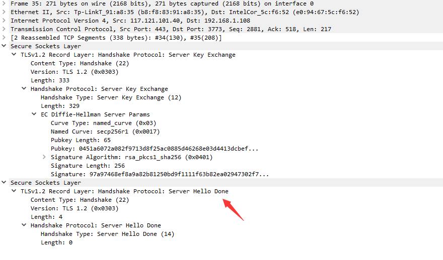The image size is (443, 260).
Task: Expand the Internet Protocol Version 4 arrow
Action: [x=5, y=21]
